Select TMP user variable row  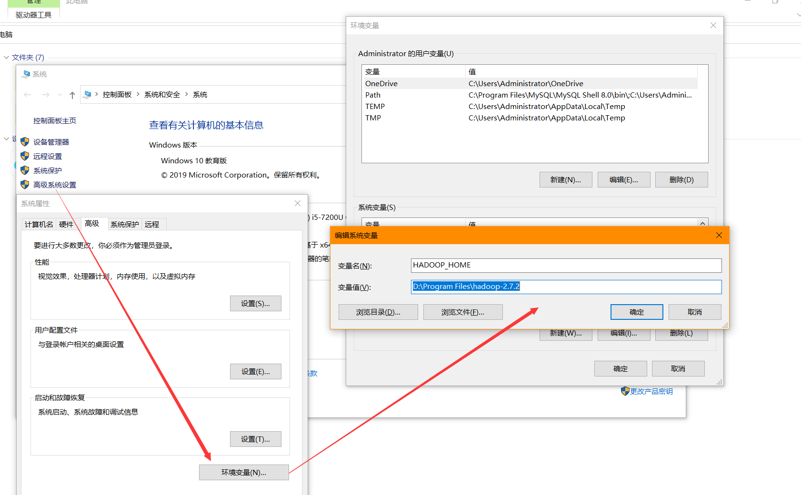(x=530, y=118)
